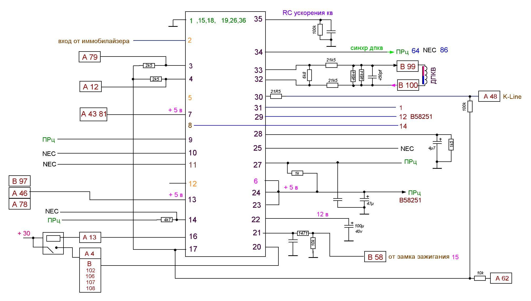Click the 1471 resistor on pin 21
The image size is (531, 301).
tap(303, 233)
